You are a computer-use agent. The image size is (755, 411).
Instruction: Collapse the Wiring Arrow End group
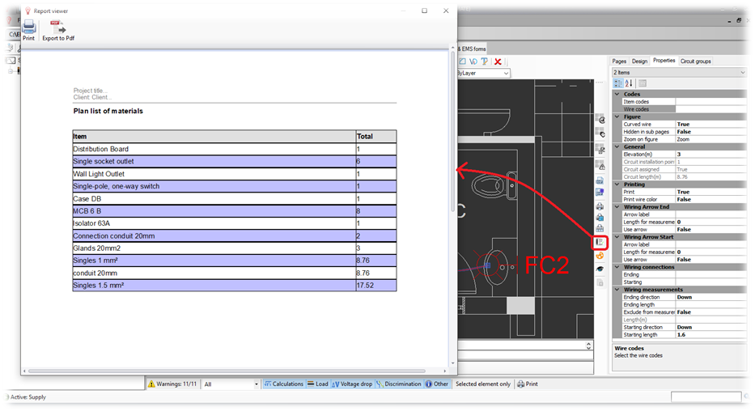click(x=617, y=207)
